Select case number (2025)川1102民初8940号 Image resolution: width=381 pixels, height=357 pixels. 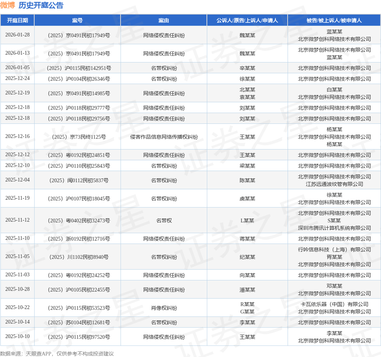pos(79,257)
